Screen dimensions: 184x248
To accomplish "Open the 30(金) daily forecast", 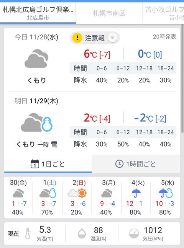I will tap(18, 197).
